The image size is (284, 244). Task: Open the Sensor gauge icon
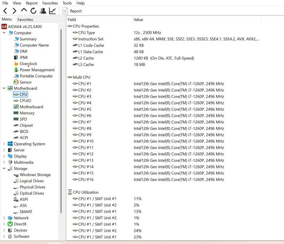click(16, 82)
